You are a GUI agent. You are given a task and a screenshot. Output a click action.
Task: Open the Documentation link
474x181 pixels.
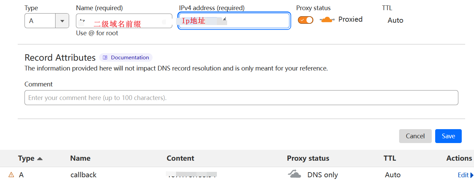coord(130,58)
